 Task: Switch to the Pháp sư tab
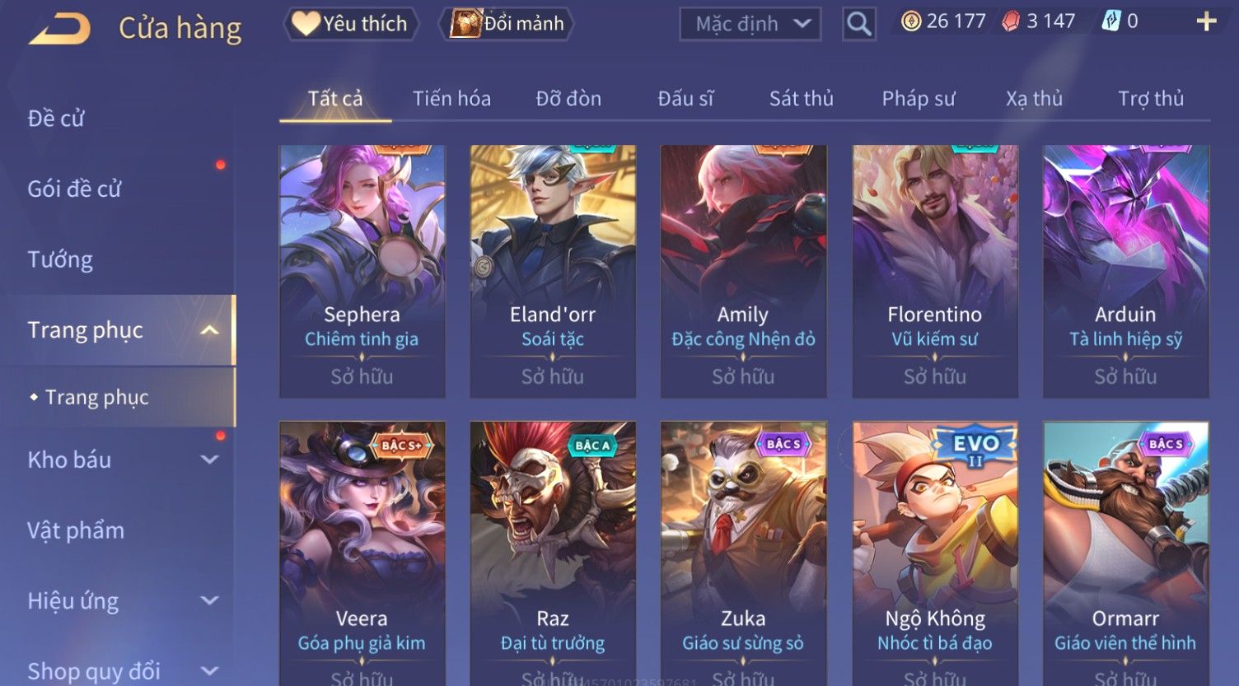tap(919, 99)
